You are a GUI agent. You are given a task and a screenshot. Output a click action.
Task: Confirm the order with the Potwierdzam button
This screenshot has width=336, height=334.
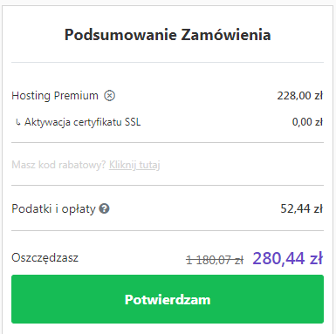[168, 299]
